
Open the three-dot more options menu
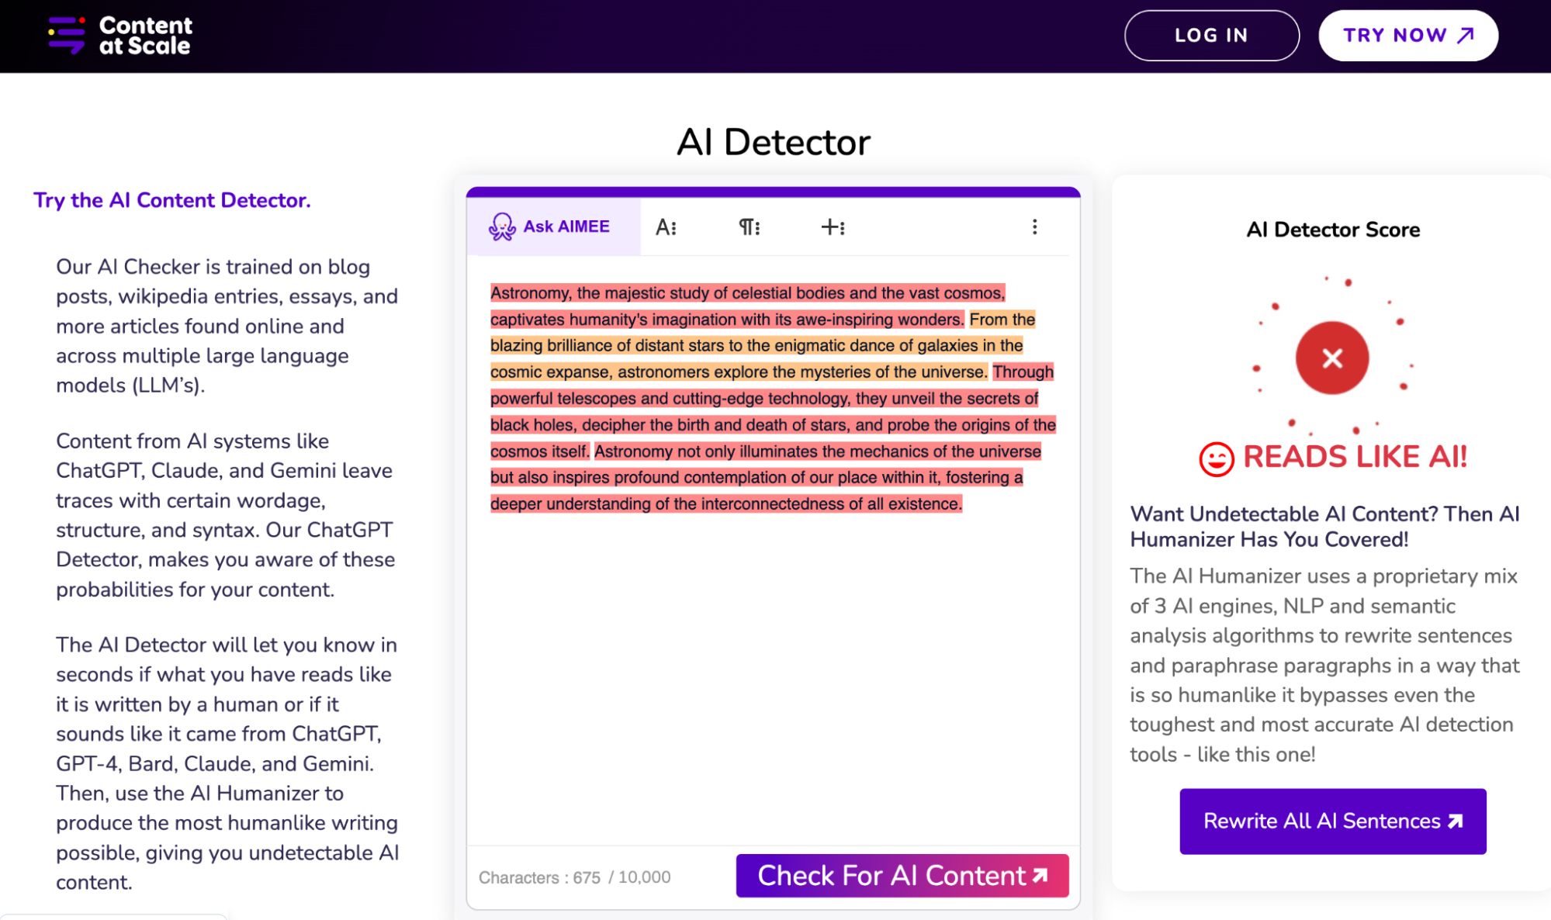[1034, 227]
